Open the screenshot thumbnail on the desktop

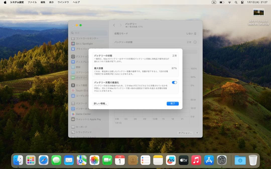pos(258,12)
